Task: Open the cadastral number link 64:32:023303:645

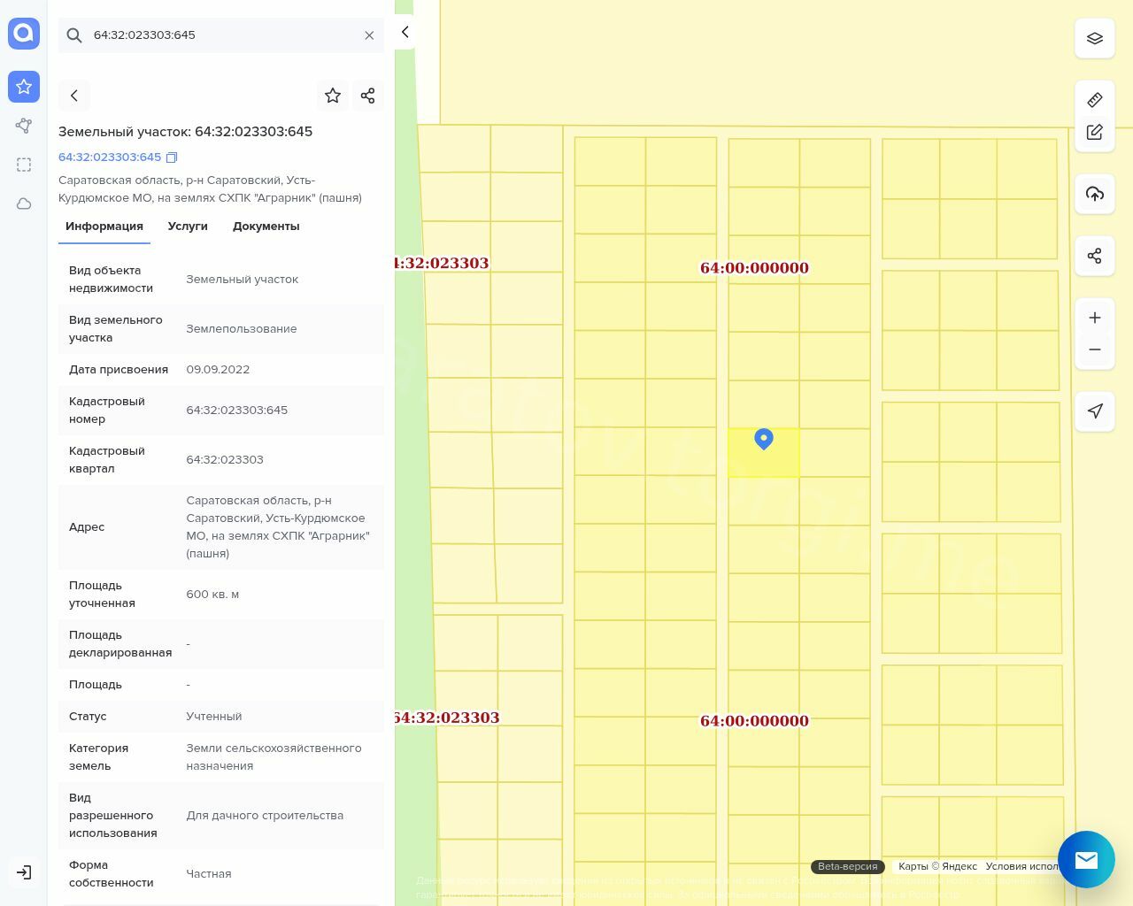Action: coord(110,157)
